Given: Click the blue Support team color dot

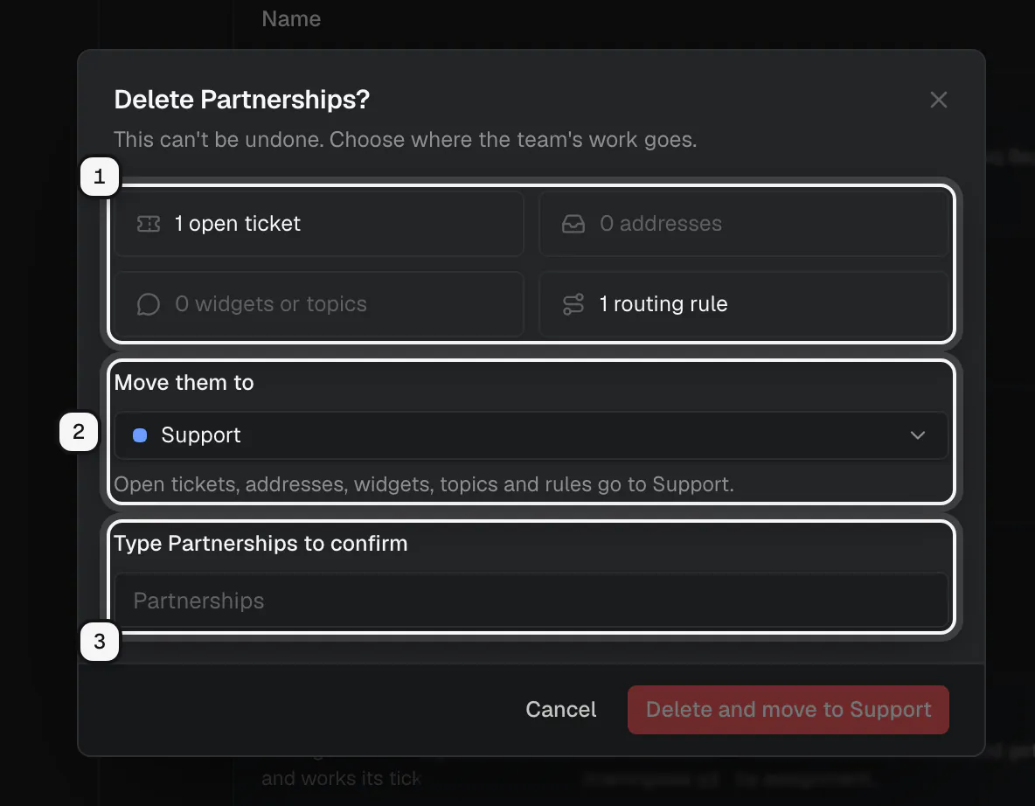Looking at the screenshot, I should 140,435.
